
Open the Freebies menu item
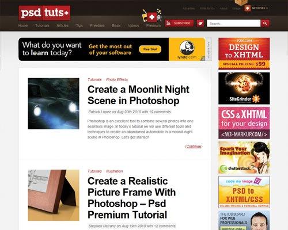[x=97, y=25]
